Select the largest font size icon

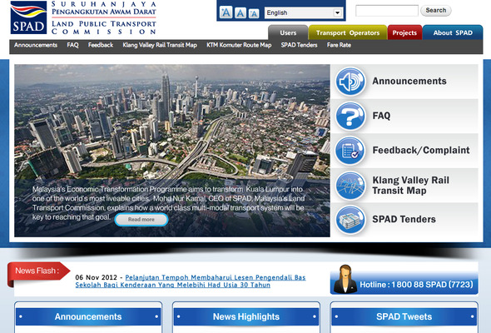226,12
